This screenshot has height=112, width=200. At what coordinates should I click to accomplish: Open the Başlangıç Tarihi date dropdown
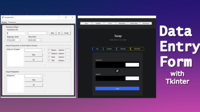tap(19, 40)
